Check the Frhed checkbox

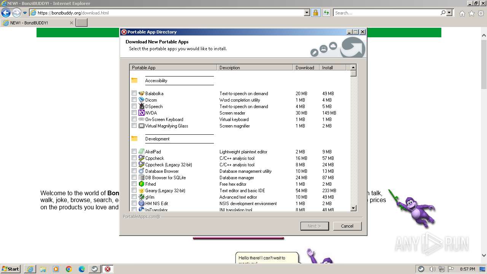pyautogui.click(x=134, y=184)
